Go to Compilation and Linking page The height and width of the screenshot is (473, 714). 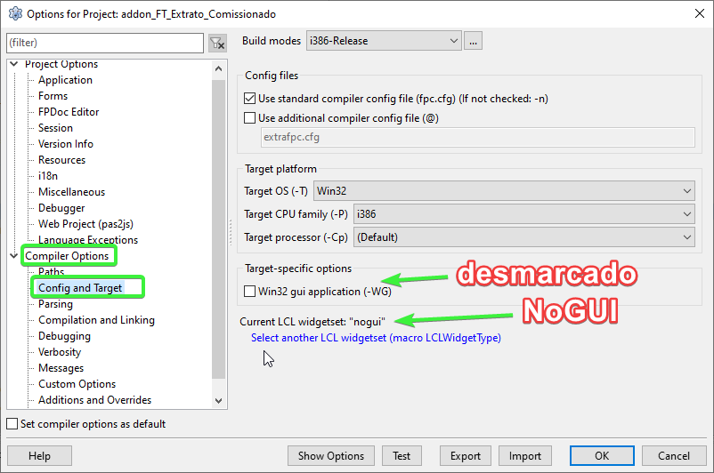click(x=96, y=320)
